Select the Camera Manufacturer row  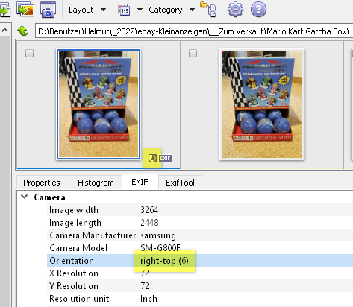pyautogui.click(x=200, y=235)
